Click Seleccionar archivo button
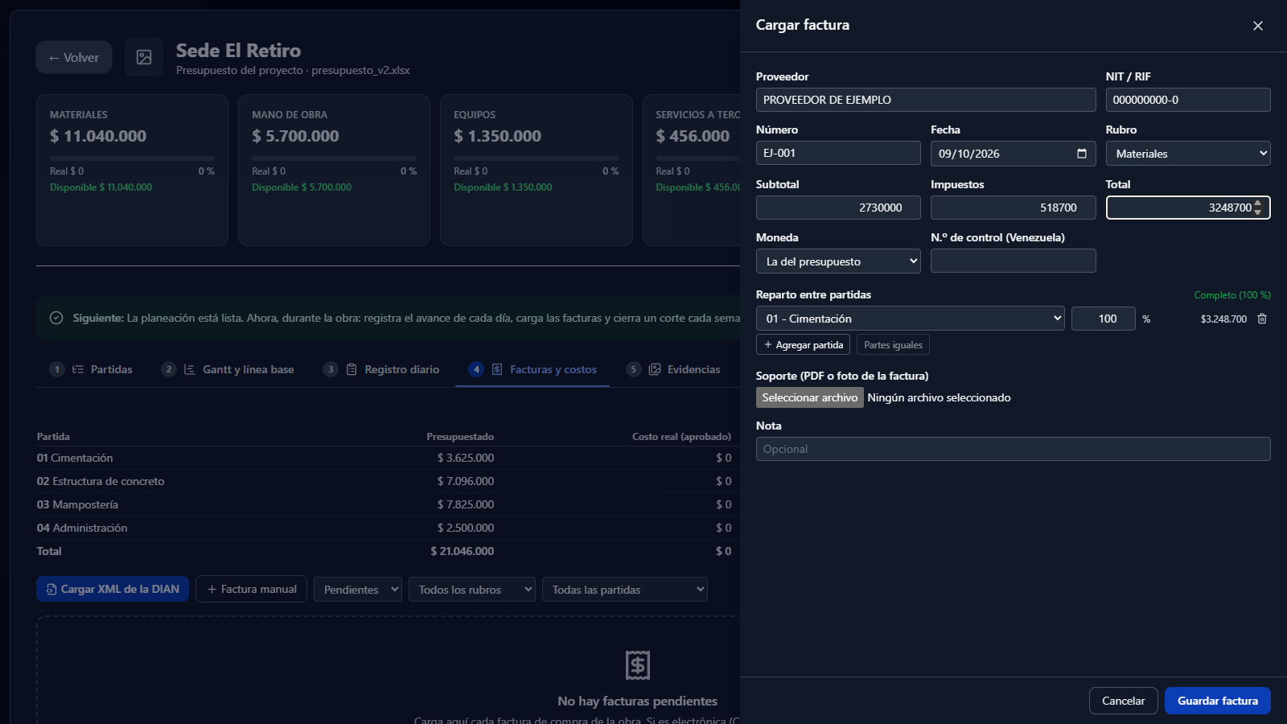The image size is (1287, 724). [x=810, y=397]
